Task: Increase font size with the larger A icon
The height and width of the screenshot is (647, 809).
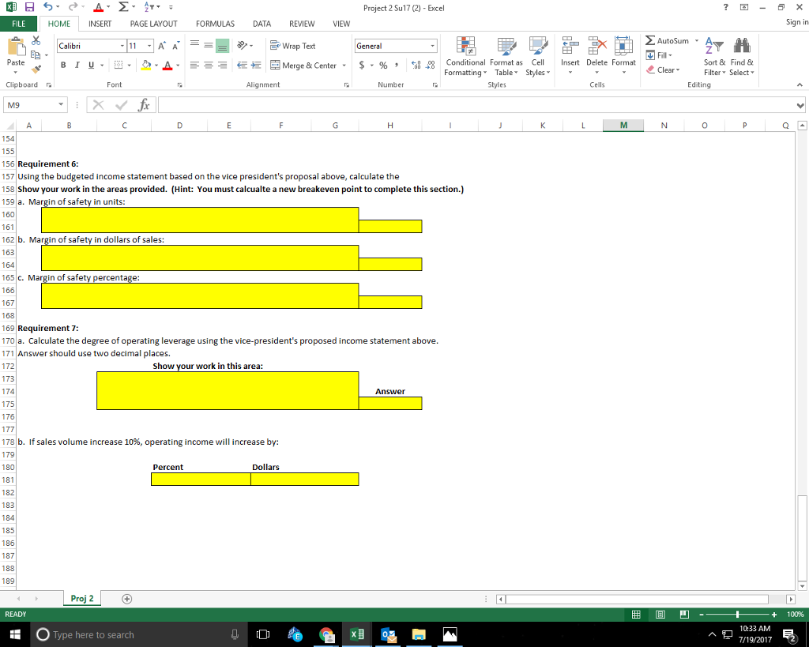Action: pos(161,46)
